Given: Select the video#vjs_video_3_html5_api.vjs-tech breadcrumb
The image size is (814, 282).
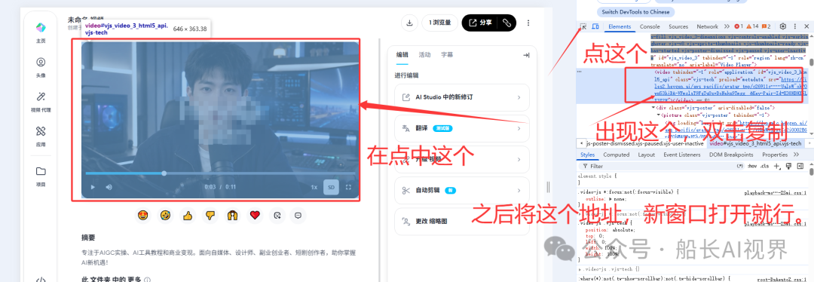Looking at the screenshot, I should point(754,143).
